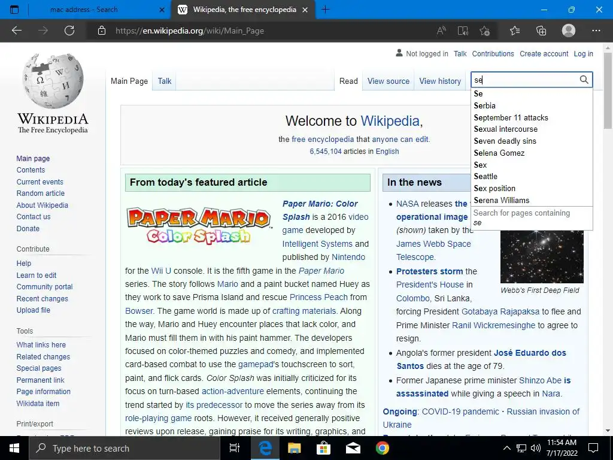Close the Wikipedia tab
This screenshot has height=460, width=613.
coord(305,10)
